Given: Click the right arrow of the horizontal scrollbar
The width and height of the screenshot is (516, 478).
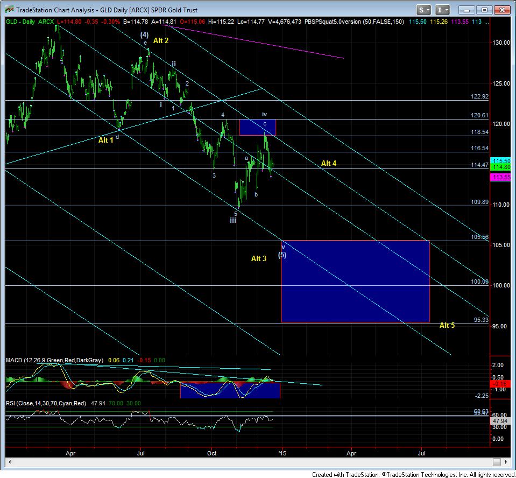Looking at the screenshot, I should point(507,462).
